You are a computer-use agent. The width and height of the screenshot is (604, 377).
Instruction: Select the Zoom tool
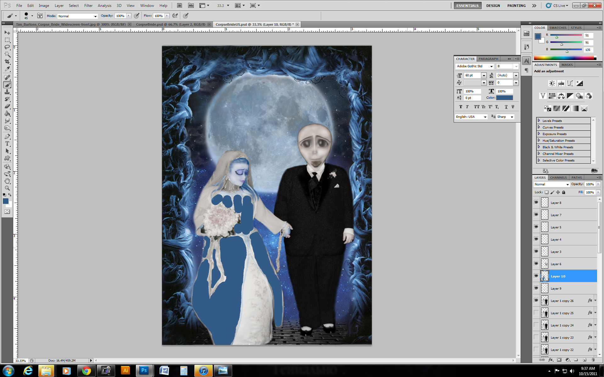coord(7,188)
